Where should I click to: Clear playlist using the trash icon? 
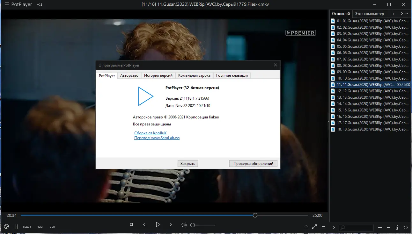(x=397, y=227)
